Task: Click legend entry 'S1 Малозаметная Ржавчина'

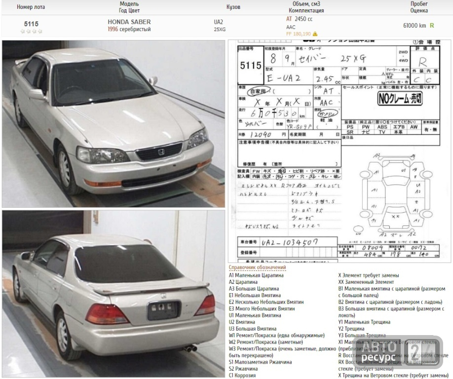Action: (260, 362)
